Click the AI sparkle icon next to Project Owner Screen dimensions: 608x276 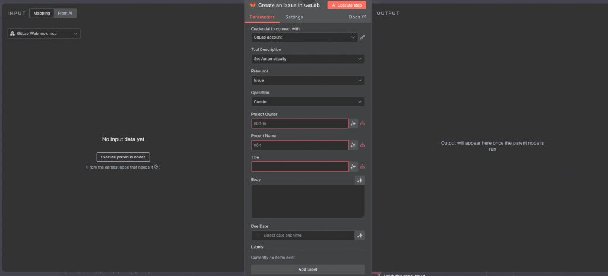coord(353,123)
